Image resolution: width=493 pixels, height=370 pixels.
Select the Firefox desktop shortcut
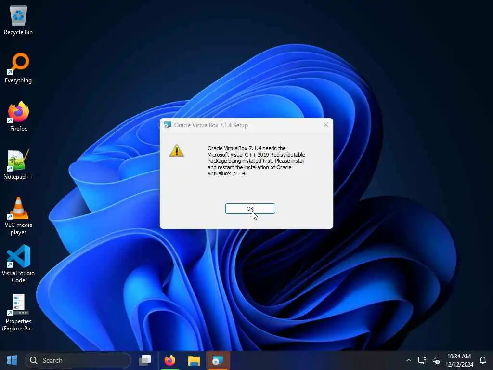click(x=18, y=117)
